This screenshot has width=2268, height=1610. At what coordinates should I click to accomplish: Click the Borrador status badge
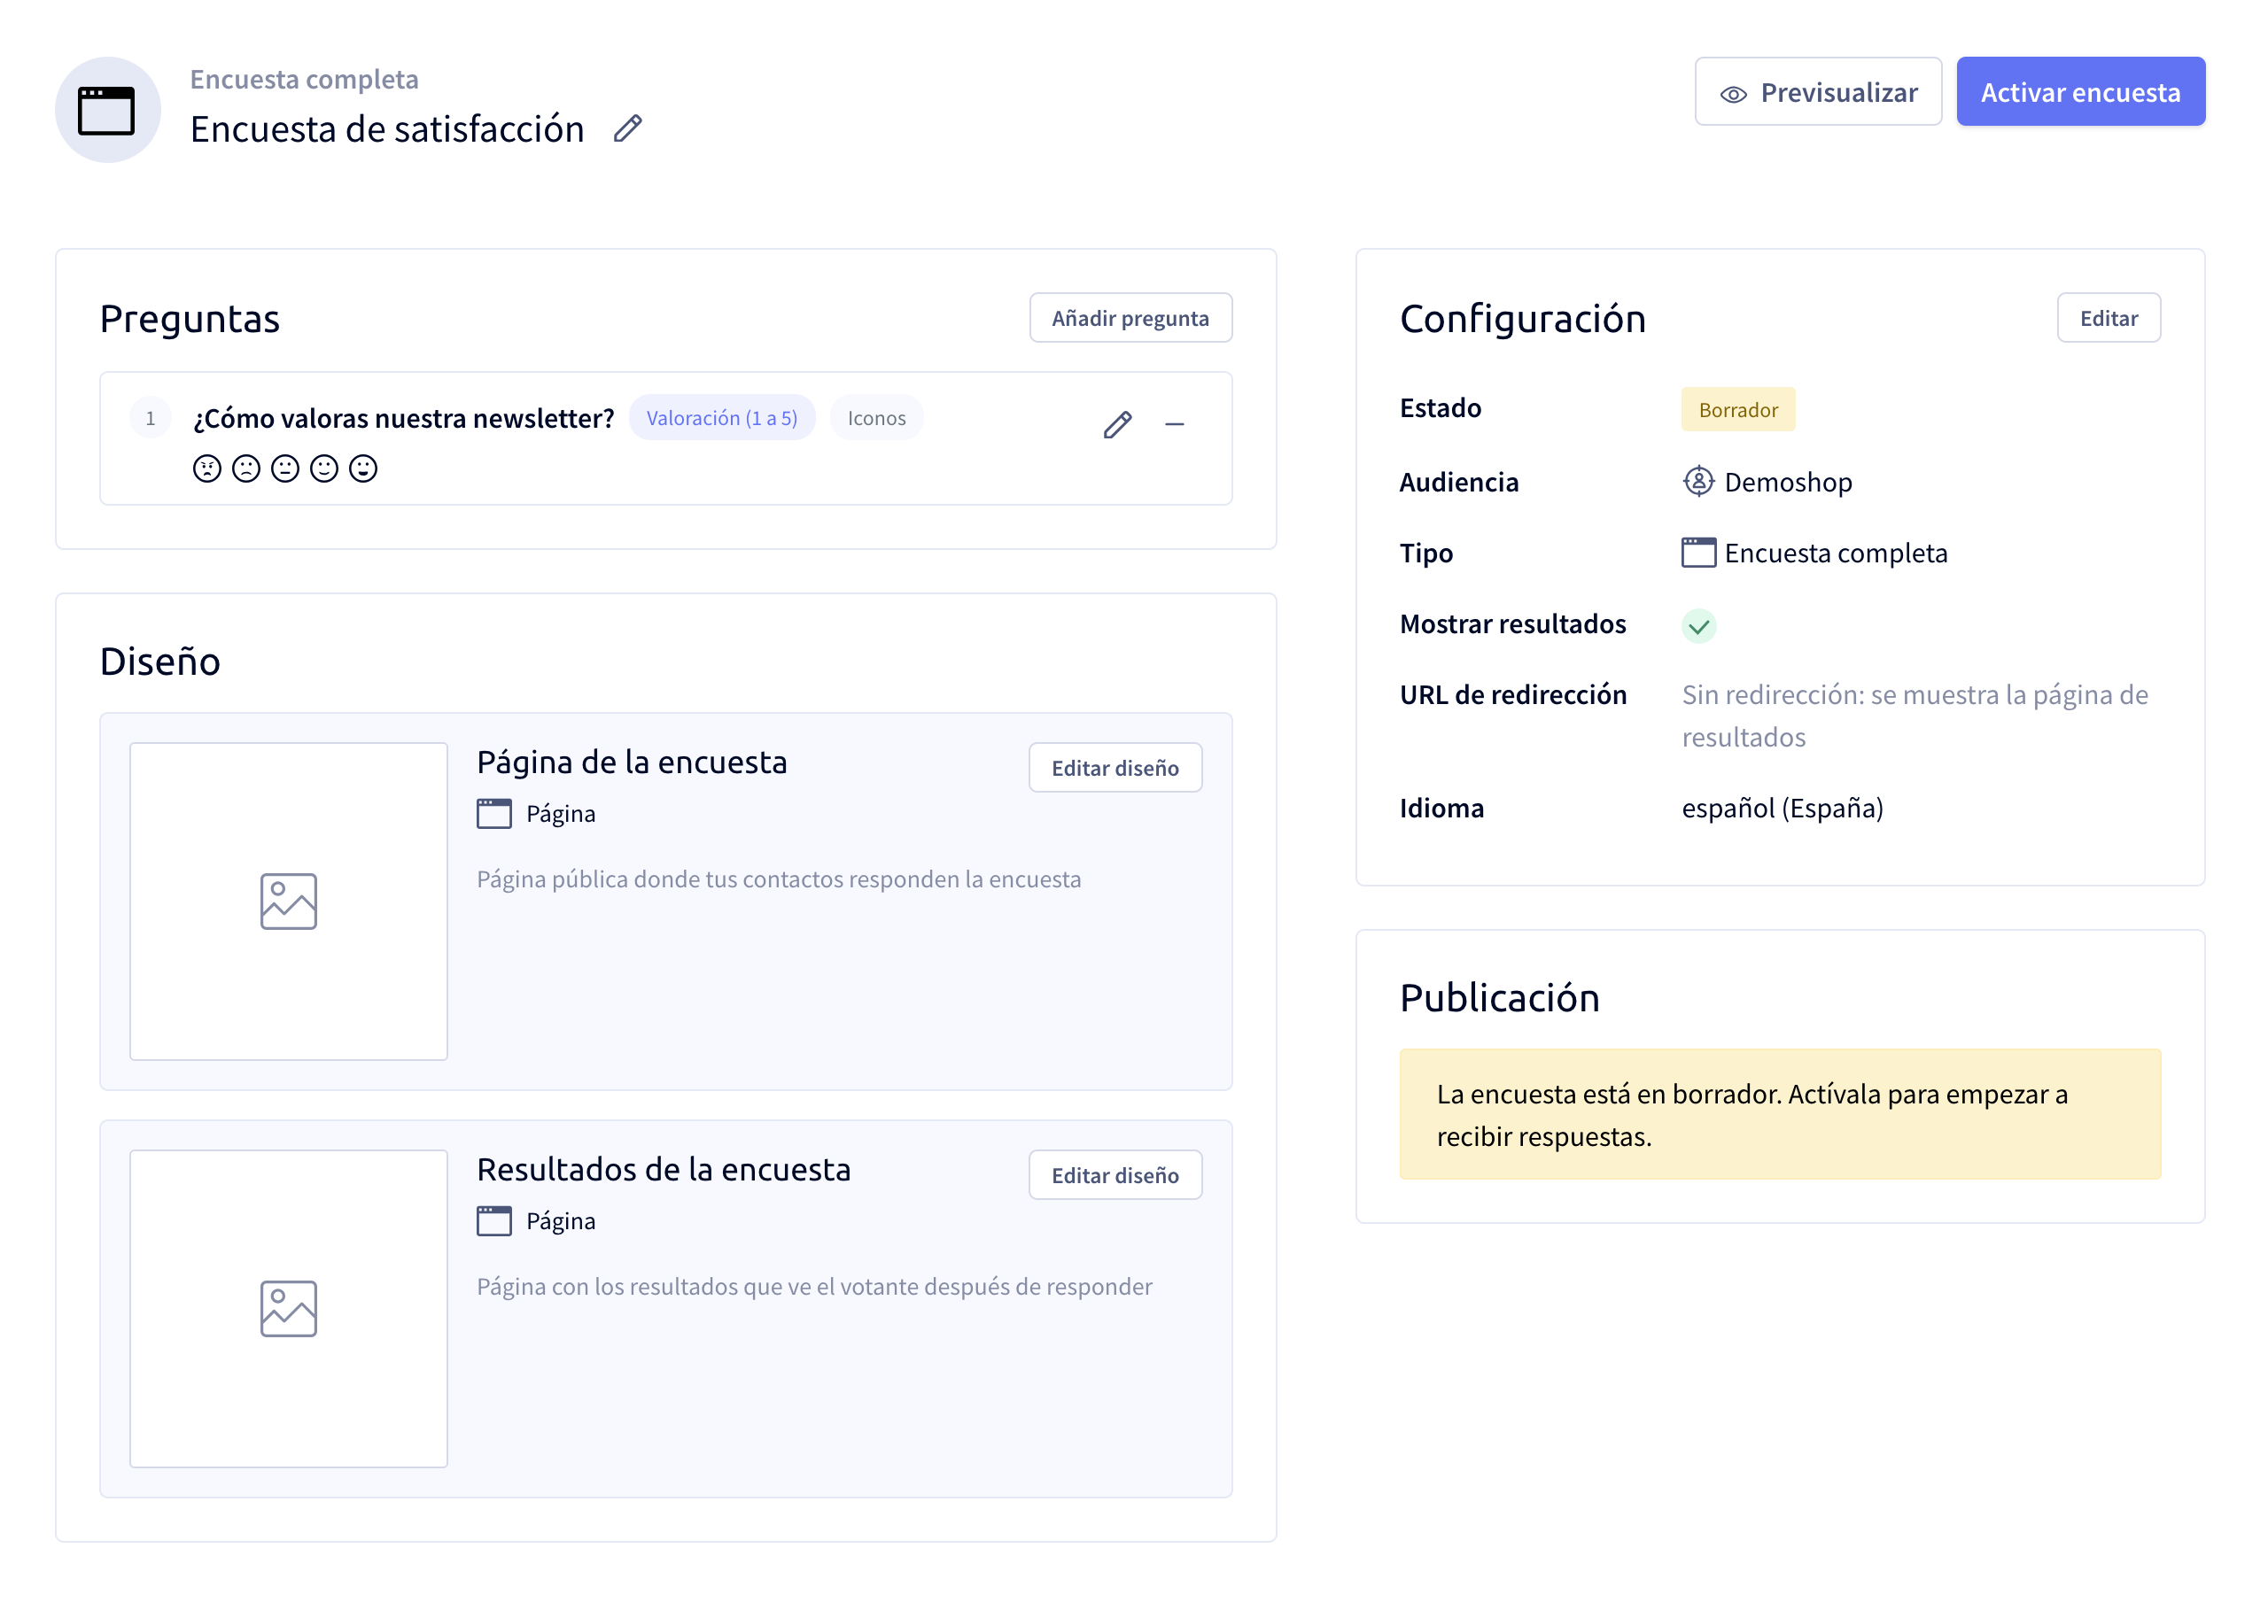tap(1738, 409)
